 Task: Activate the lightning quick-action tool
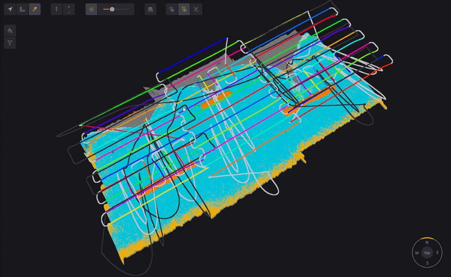(x=33, y=9)
